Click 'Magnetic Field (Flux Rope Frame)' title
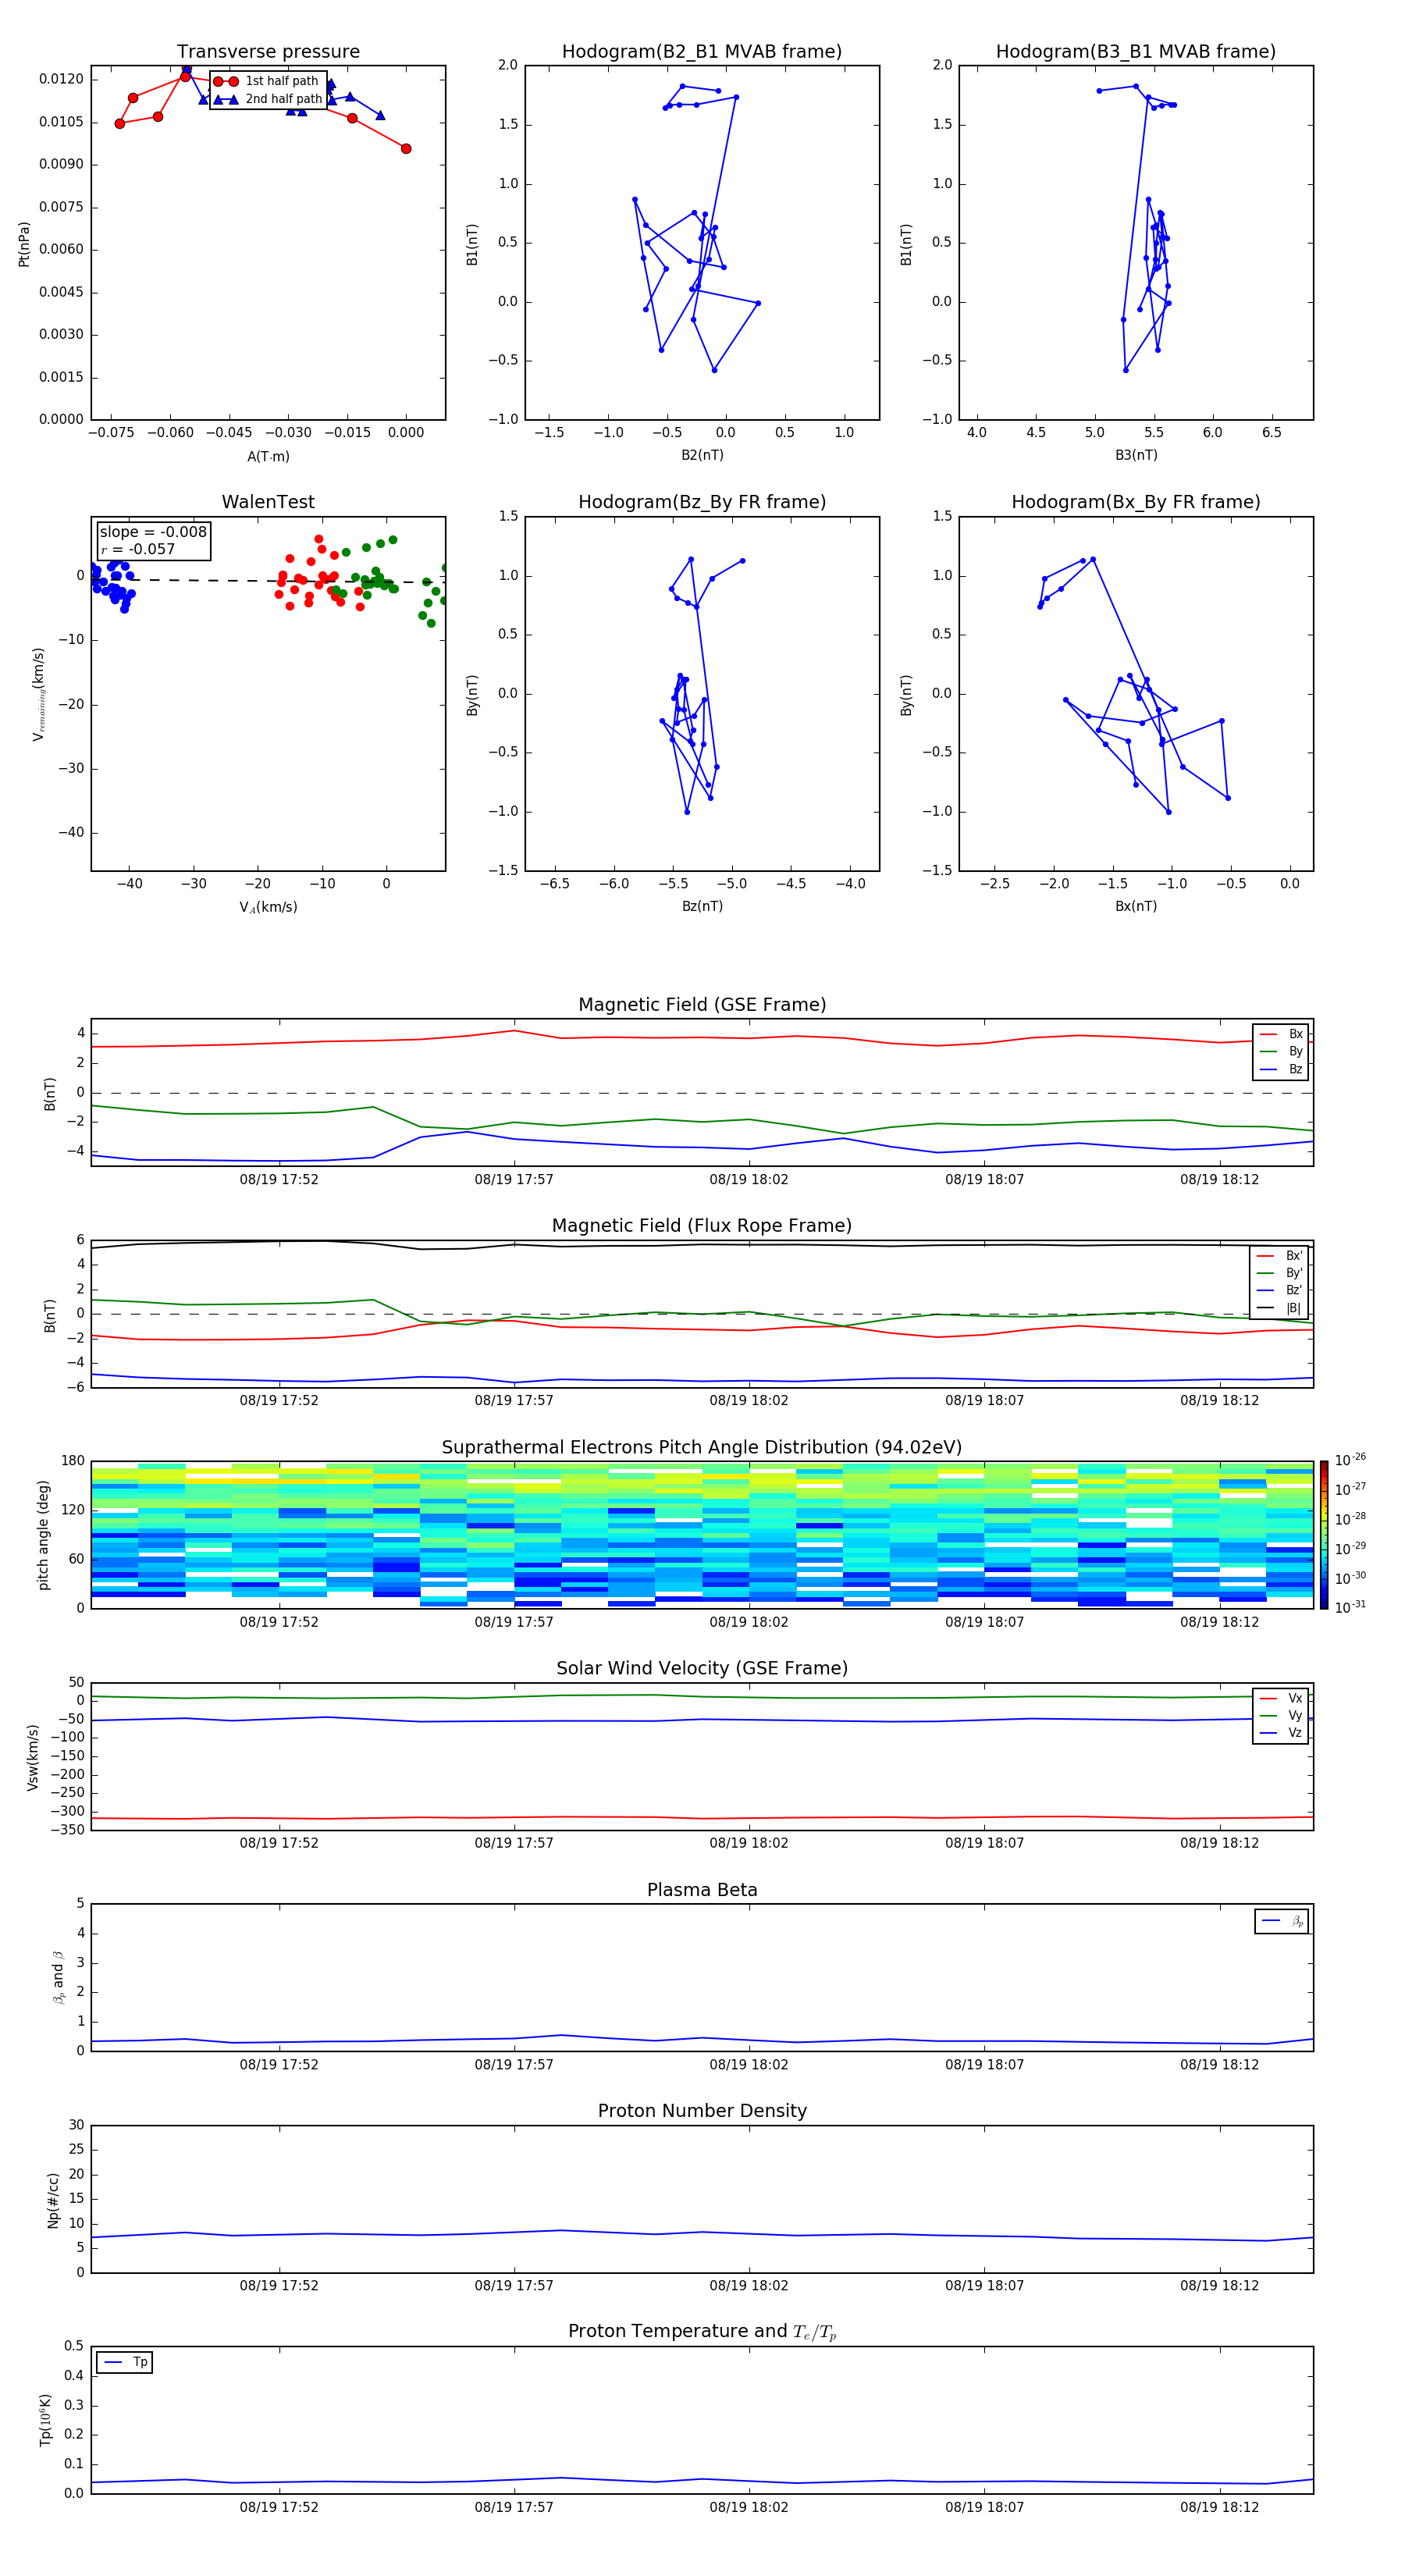The image size is (1405, 2576). (702, 1226)
